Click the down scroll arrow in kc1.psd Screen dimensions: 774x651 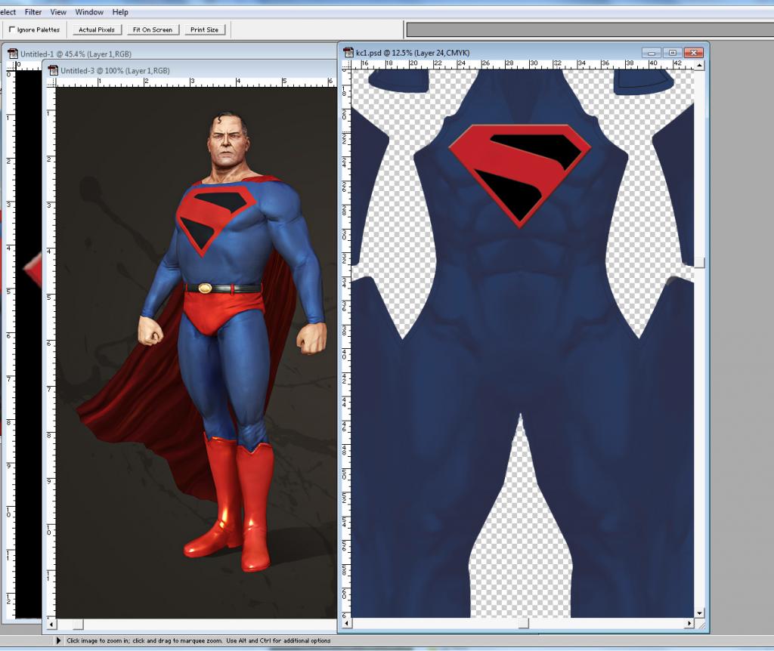[699, 613]
